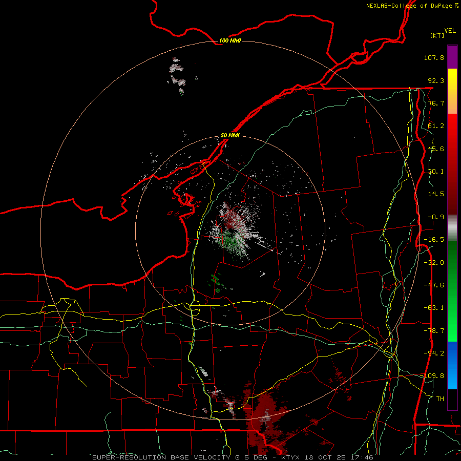The image size is (461, 461).
Task: Click the blue segment of the color bar
Action: (452, 365)
